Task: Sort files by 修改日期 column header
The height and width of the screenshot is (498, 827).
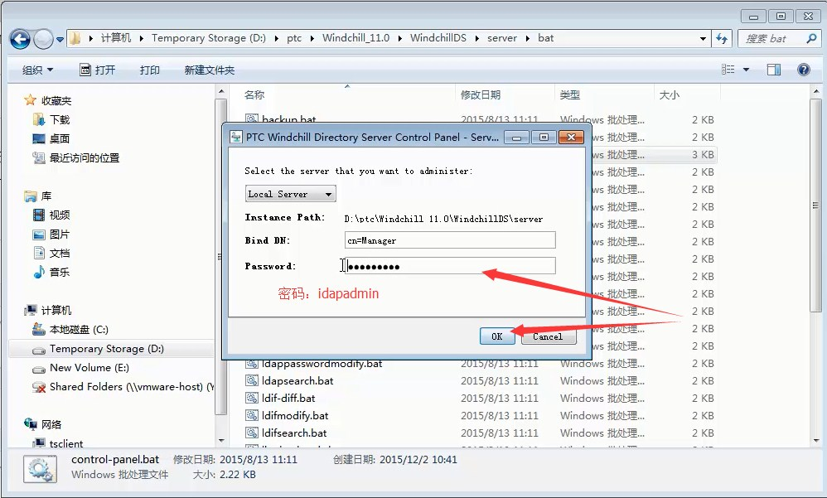Action: (x=481, y=95)
